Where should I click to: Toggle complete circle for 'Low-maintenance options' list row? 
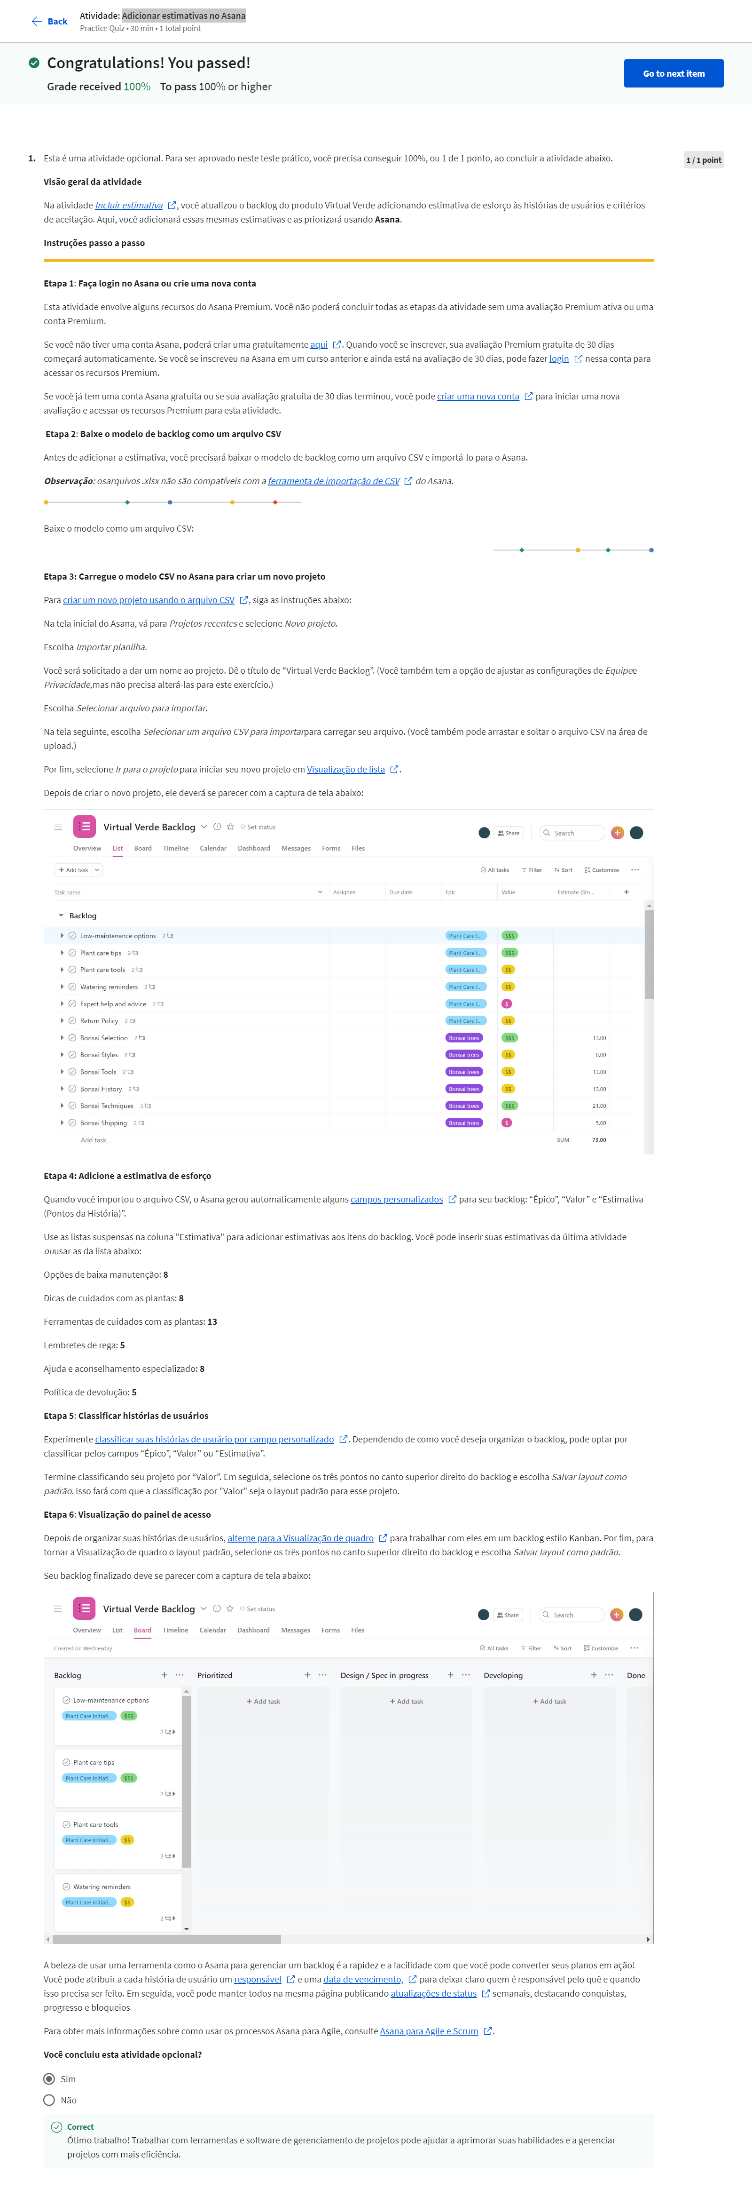pyautogui.click(x=72, y=936)
